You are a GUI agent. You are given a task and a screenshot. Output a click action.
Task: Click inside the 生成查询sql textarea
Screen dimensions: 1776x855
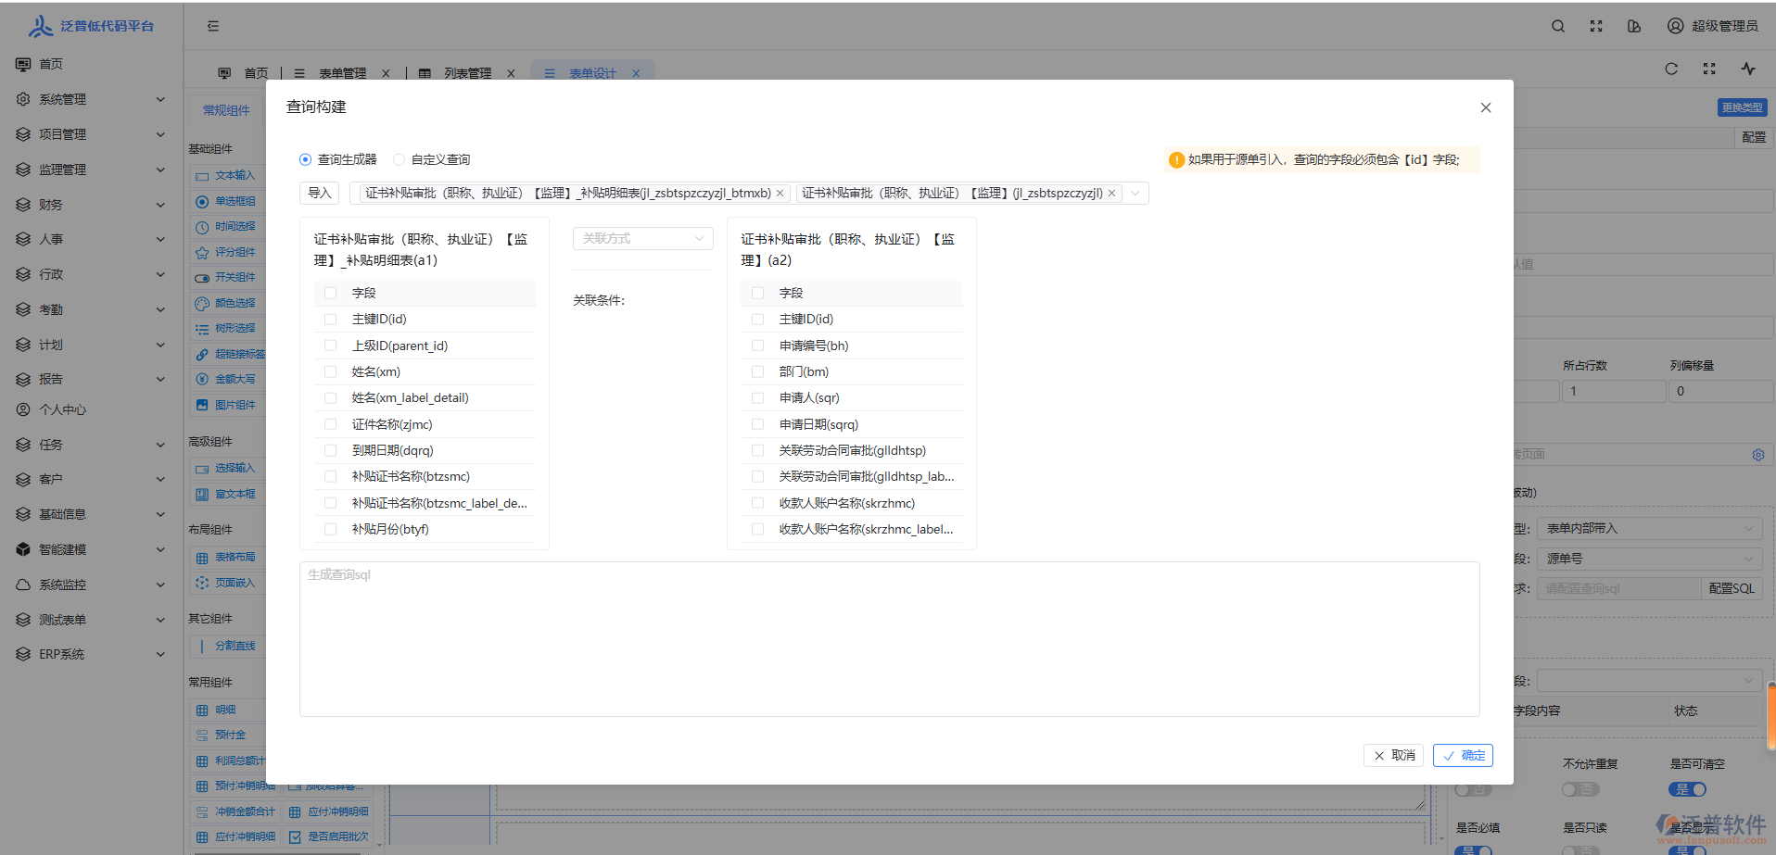(889, 639)
